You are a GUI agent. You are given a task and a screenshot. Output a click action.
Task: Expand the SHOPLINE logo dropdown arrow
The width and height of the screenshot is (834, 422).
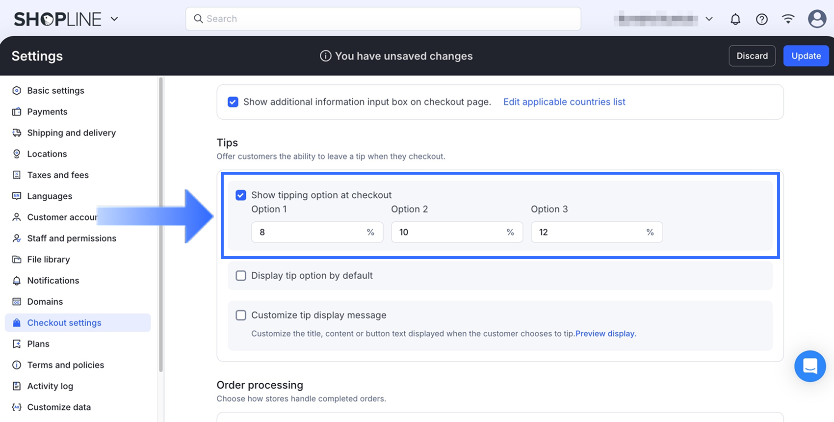coord(114,19)
